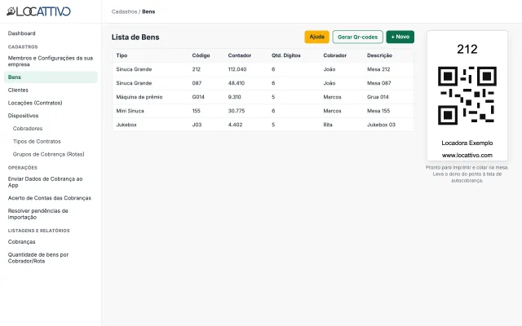Click description Mesa 212
The width and height of the screenshot is (522, 326).
point(378,69)
